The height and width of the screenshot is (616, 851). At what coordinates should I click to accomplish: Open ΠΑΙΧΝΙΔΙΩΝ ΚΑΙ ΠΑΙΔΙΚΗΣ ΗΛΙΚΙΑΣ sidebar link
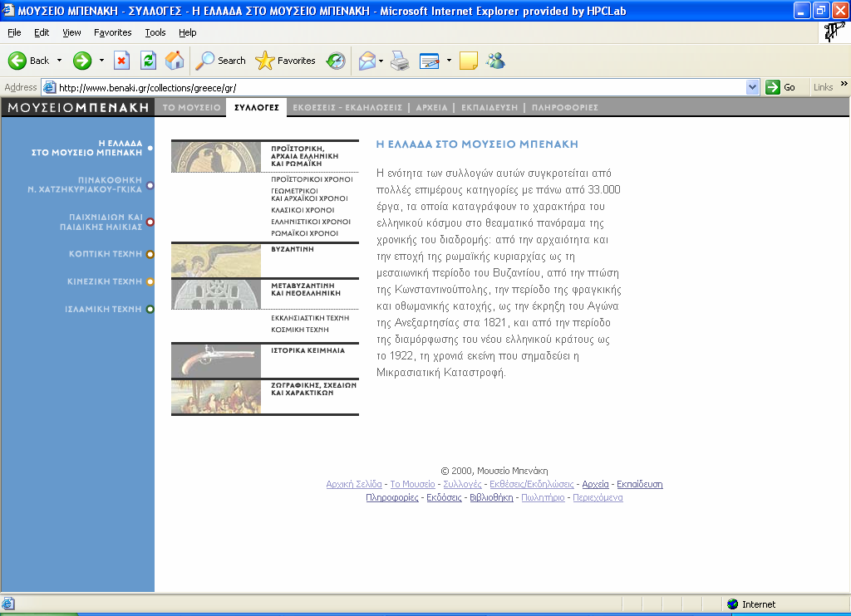click(x=101, y=222)
